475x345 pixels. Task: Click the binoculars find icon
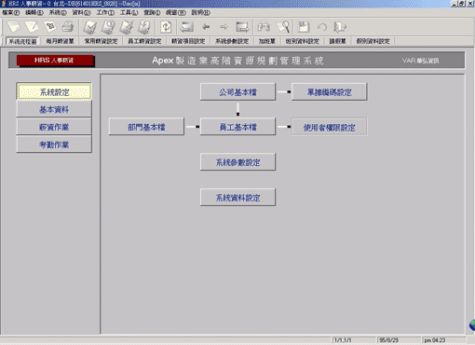[264, 27]
